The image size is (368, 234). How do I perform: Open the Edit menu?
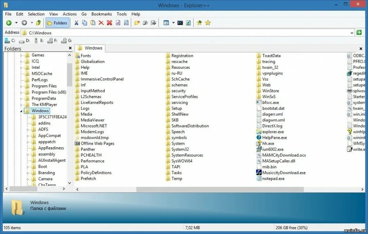point(19,14)
